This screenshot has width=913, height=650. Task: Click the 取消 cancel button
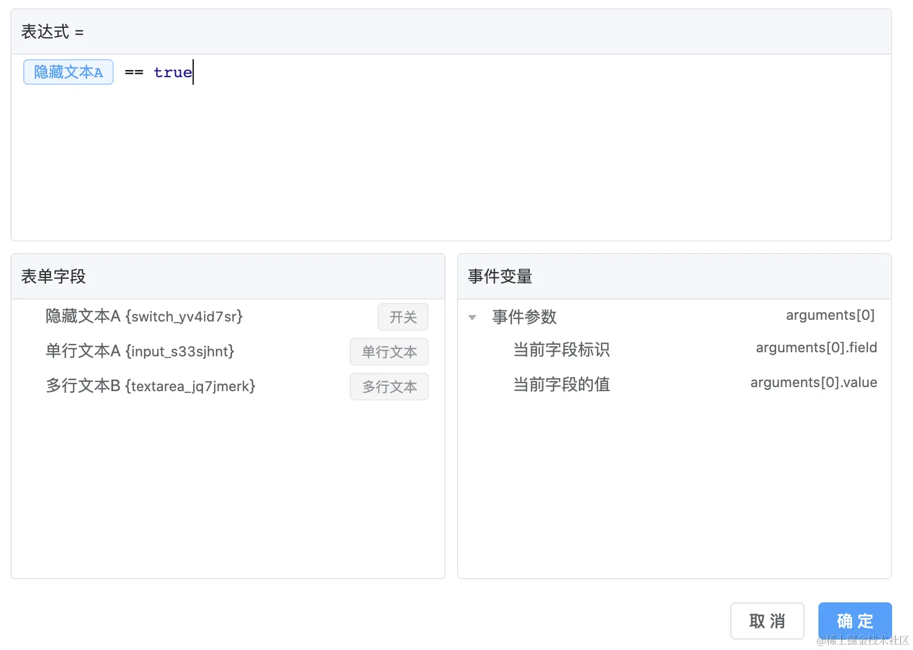(x=767, y=621)
